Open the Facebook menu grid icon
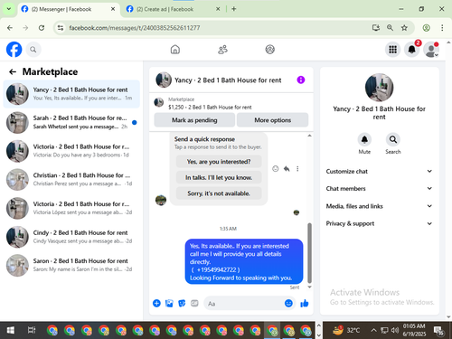452x339 pixels. 392,50
